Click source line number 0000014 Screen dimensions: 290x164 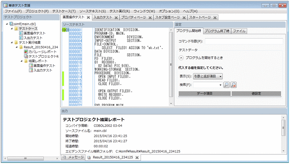coord(75,77)
